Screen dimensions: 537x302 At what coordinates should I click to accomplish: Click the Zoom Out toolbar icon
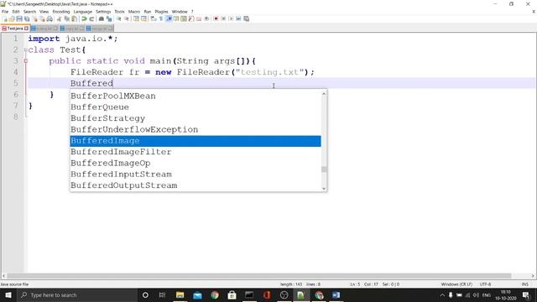[x=127, y=18]
